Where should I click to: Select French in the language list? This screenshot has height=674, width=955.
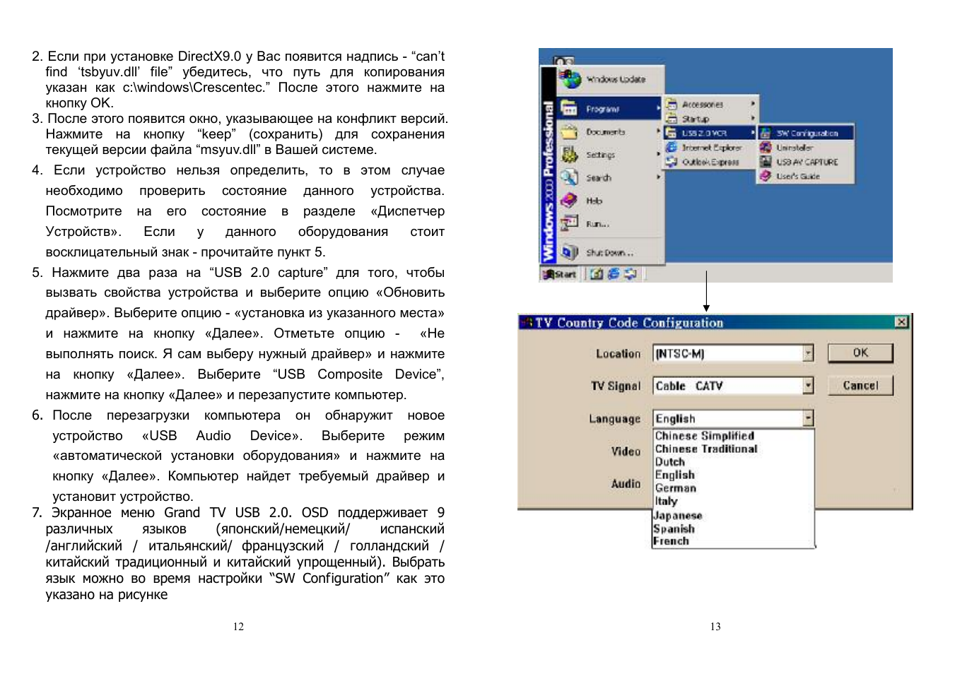[x=734, y=541]
